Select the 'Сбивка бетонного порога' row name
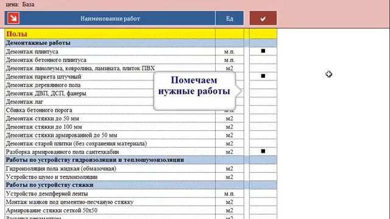 39,110
